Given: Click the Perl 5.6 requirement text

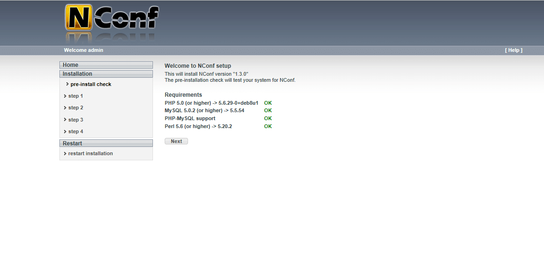Looking at the screenshot, I should [198, 127].
